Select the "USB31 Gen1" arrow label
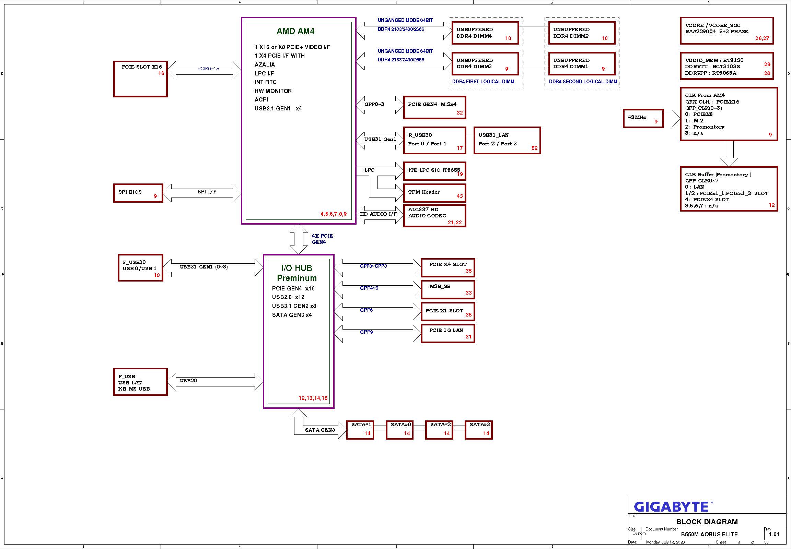 [380, 139]
